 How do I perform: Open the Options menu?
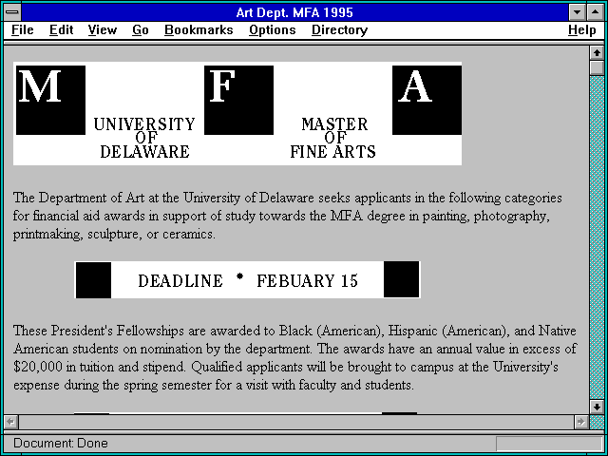tap(273, 29)
